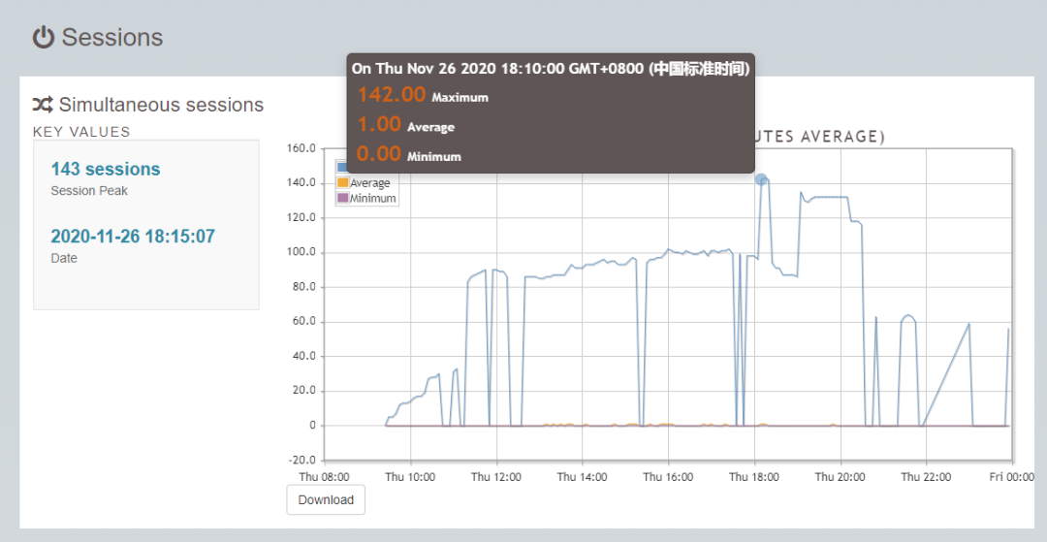The image size is (1047, 542).
Task: Click the Simultaneous sessions title
Action: (x=161, y=105)
